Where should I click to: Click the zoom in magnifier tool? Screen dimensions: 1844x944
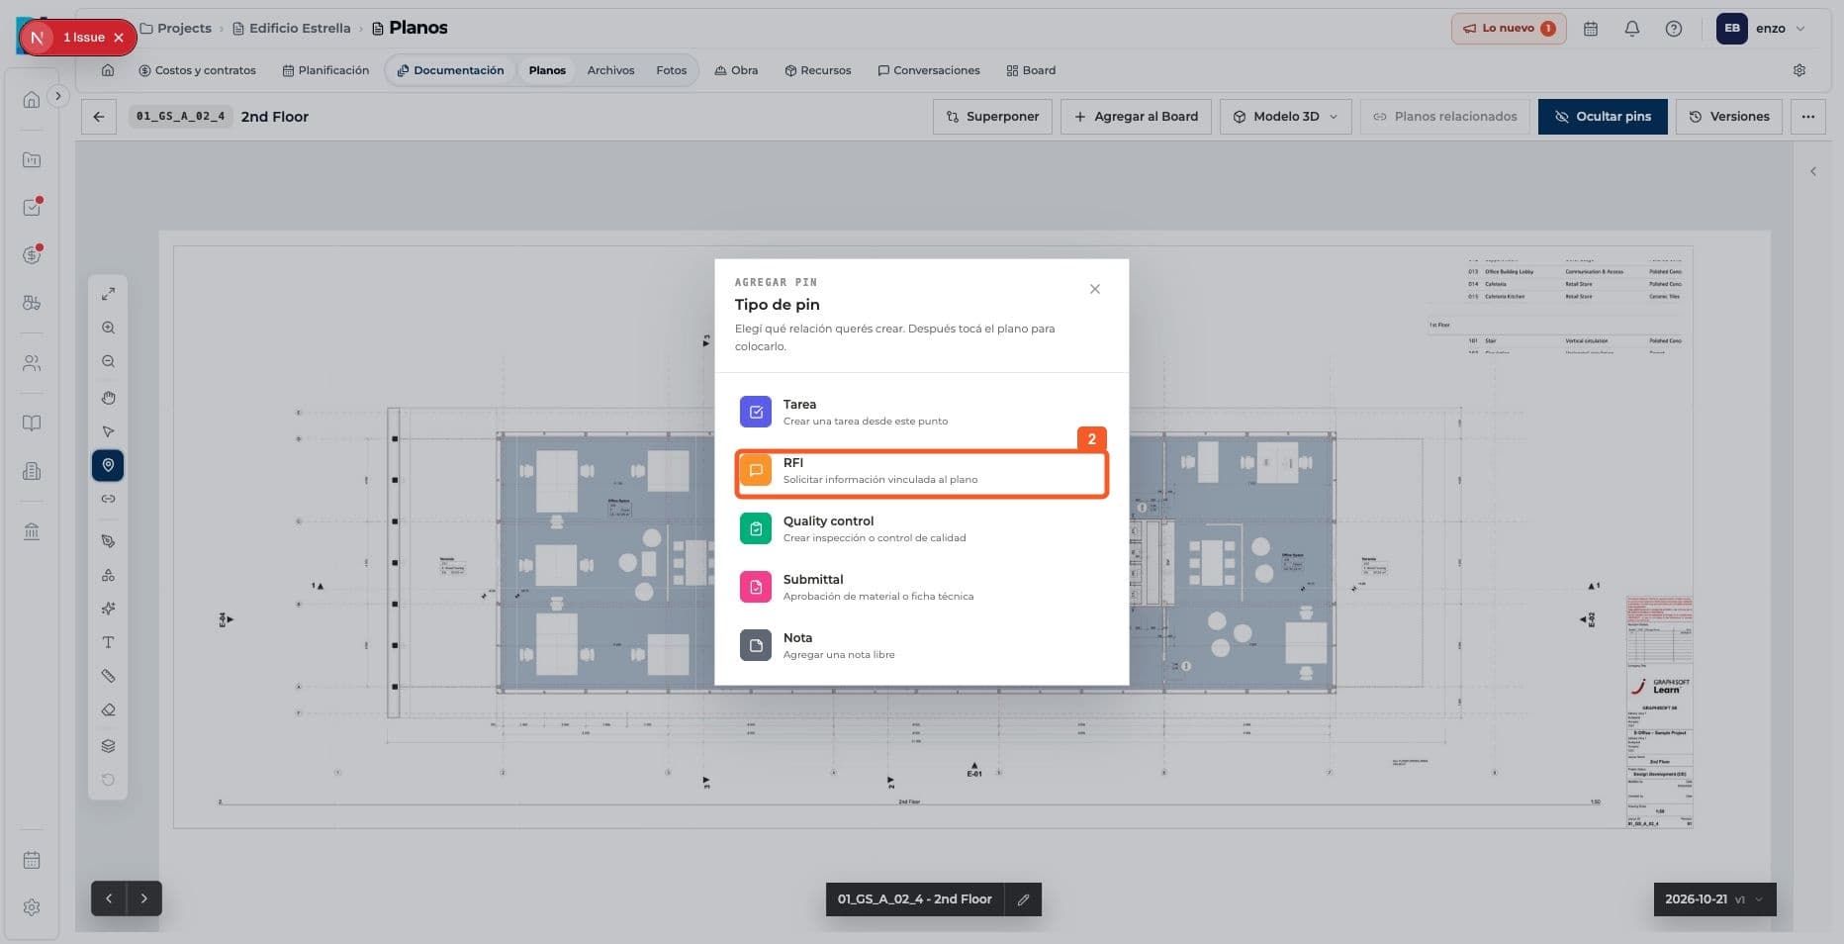click(108, 328)
